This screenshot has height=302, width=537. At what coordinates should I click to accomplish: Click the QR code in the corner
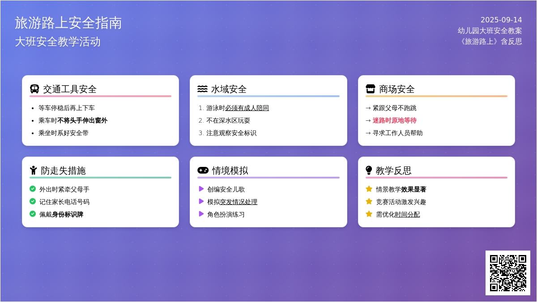pos(507,272)
